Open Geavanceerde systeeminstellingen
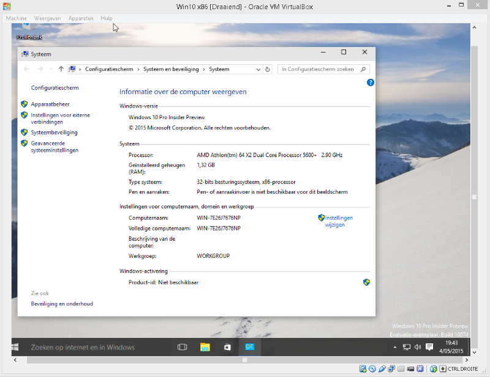The image size is (490, 377). coord(55,147)
